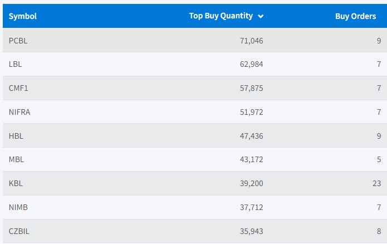This screenshot has width=387, height=244.
Task: Click the sort arrow beside Top Buy Quantity
Action: (x=261, y=17)
